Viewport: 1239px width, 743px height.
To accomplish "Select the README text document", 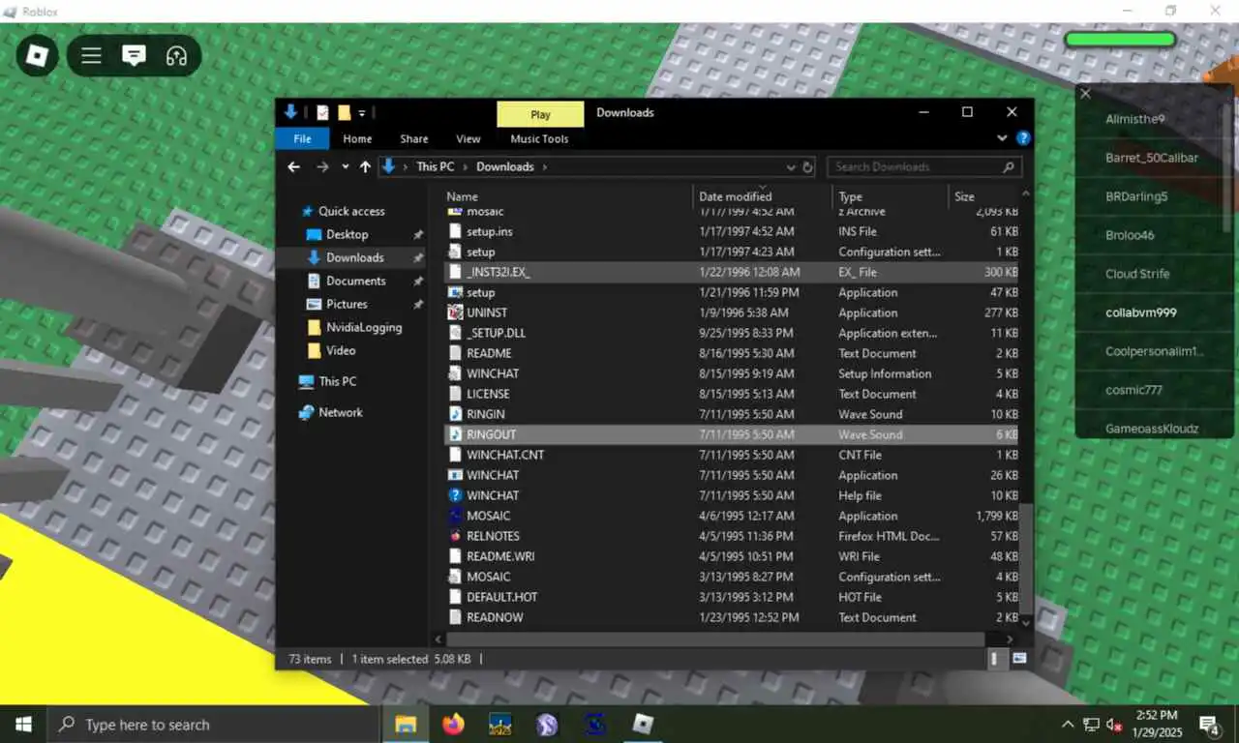I will 733,353.
